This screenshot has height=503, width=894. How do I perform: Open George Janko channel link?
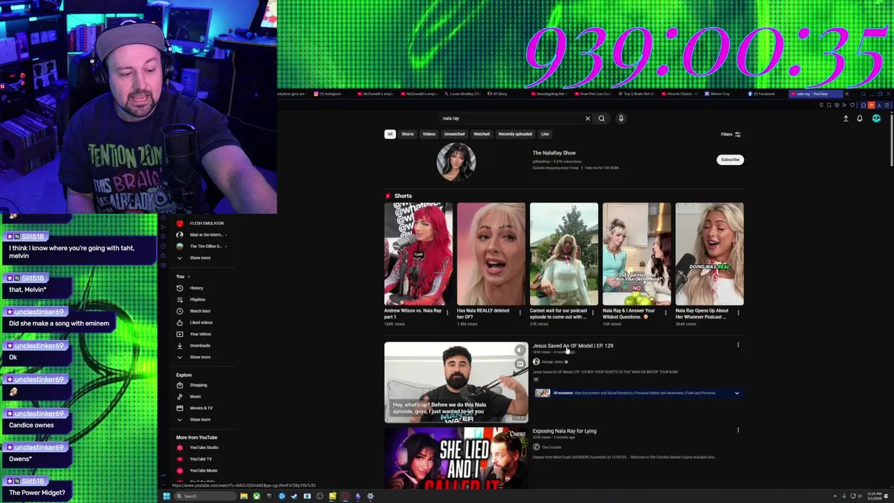(x=552, y=362)
